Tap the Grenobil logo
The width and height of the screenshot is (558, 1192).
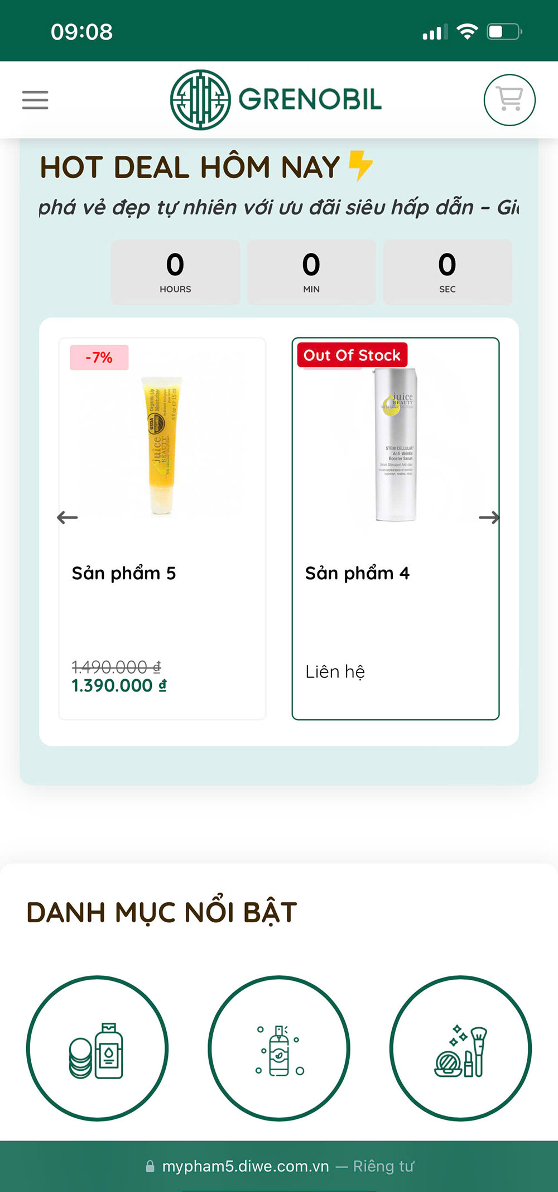pyautogui.click(x=276, y=100)
